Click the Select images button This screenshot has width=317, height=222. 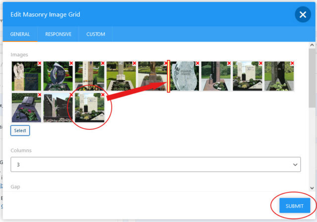[x=20, y=131]
